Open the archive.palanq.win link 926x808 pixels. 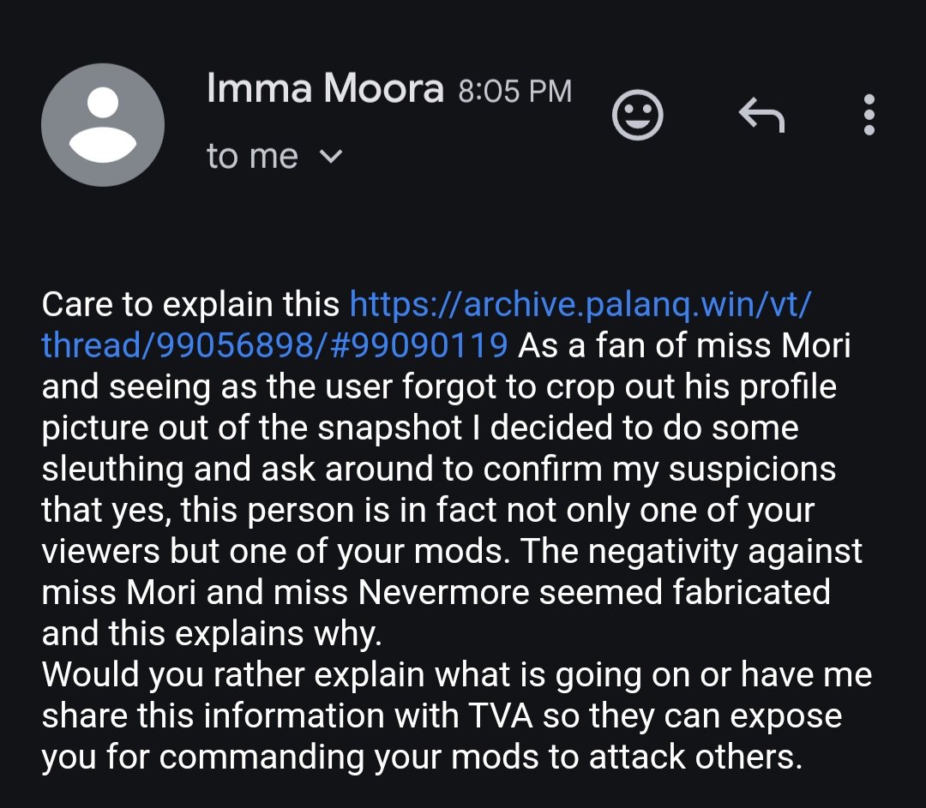point(580,304)
